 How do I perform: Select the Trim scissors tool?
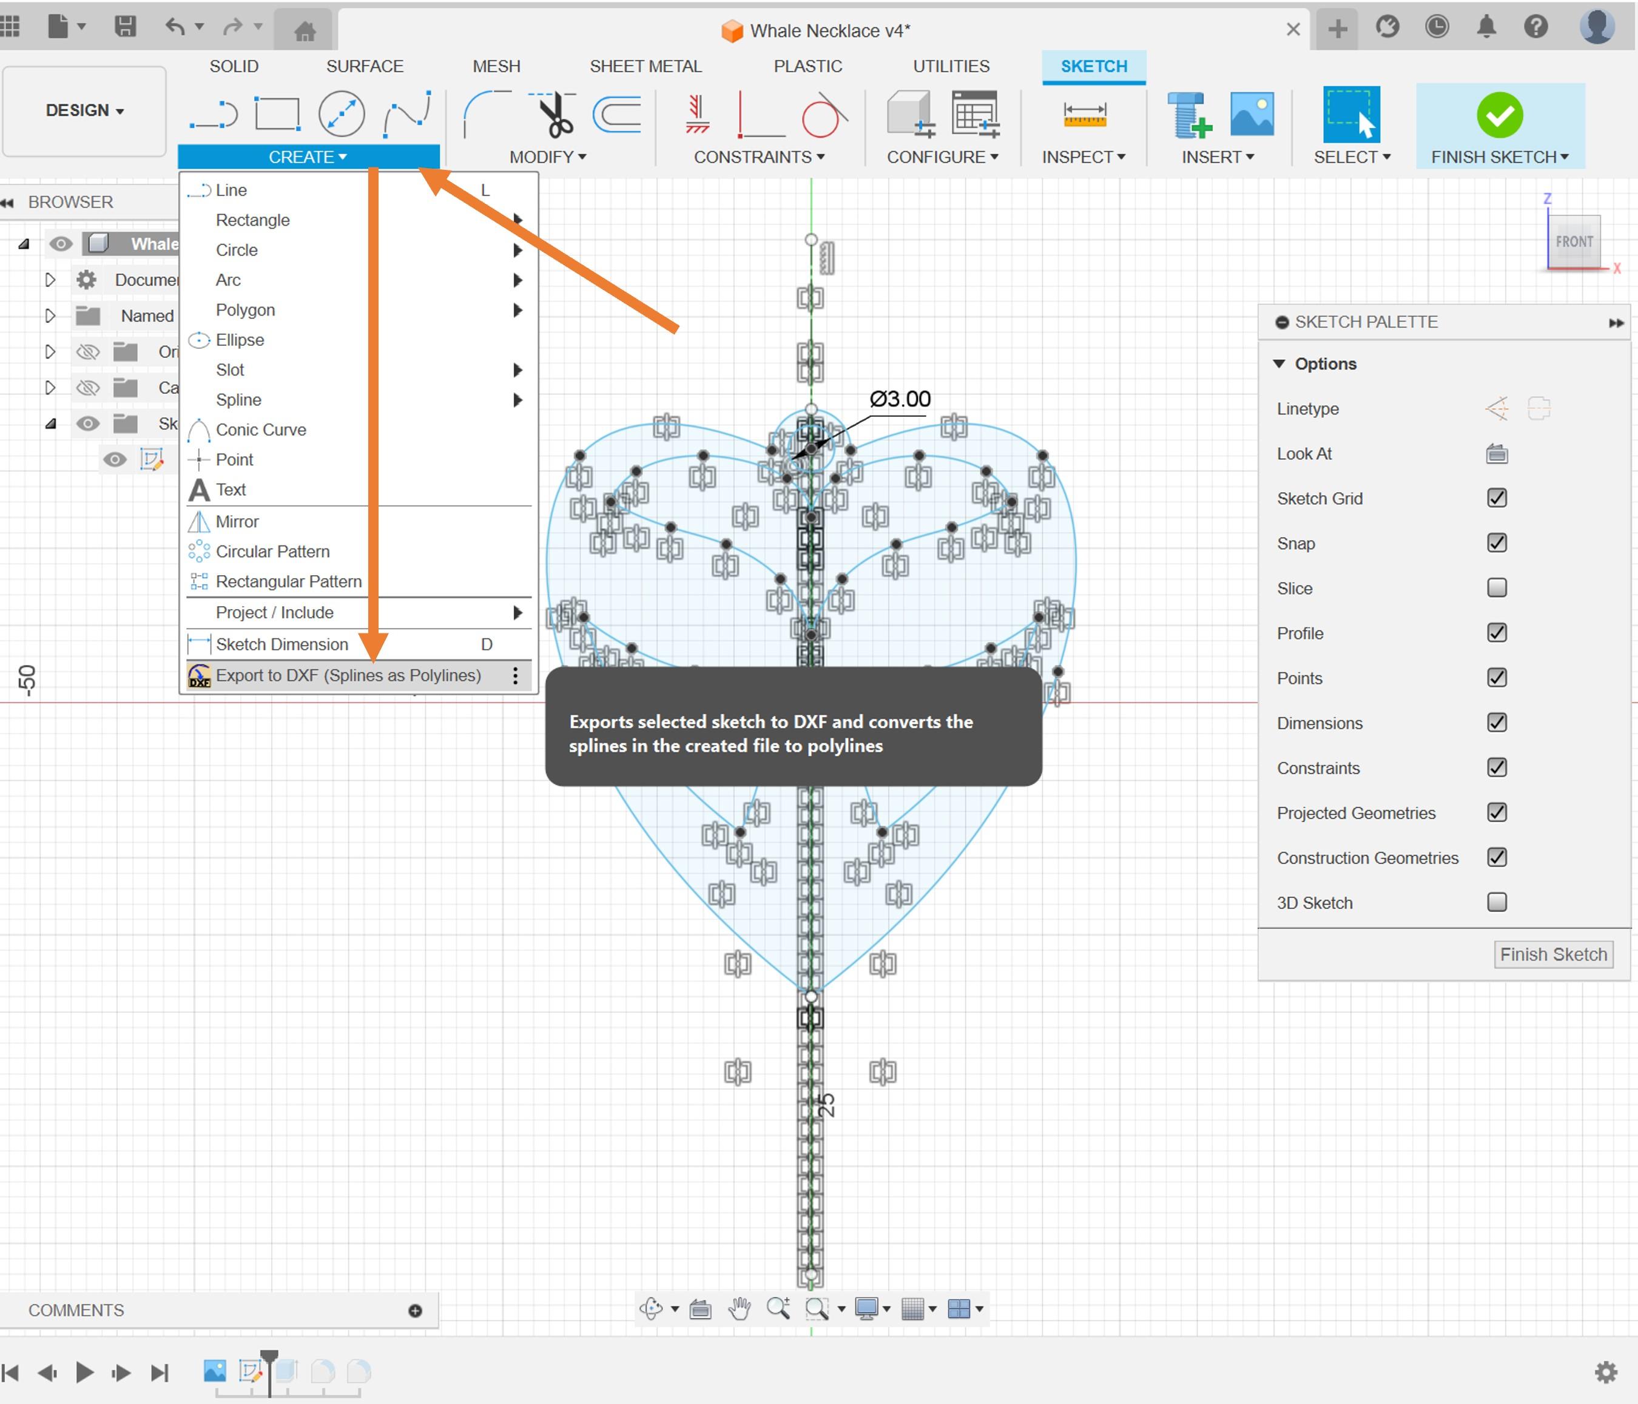click(555, 115)
